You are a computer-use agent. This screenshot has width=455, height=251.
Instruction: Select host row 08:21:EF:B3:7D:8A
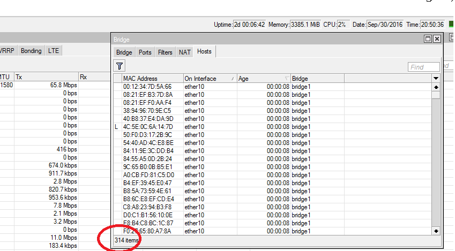pyautogui.click(x=272, y=95)
